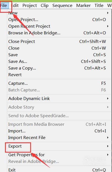The image size is (112, 172).
Task: Open the Title menu
Action: pyautogui.click(x=99, y=6)
